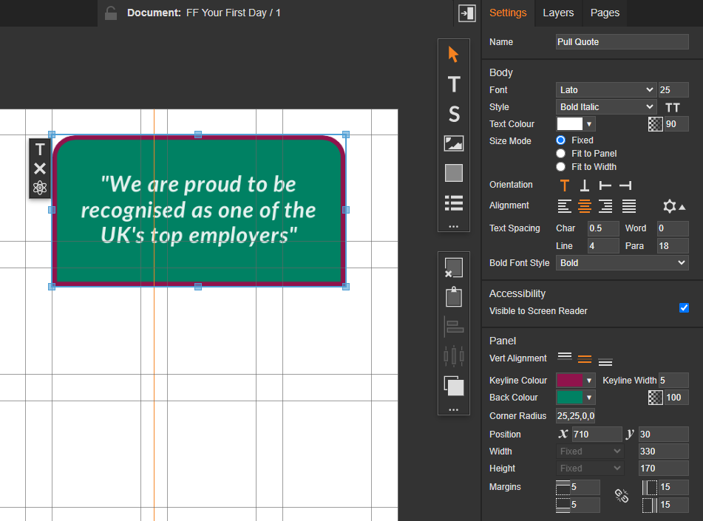The height and width of the screenshot is (521, 703).
Task: Uncheck Visible to Screen Reader
Action: pyautogui.click(x=684, y=307)
